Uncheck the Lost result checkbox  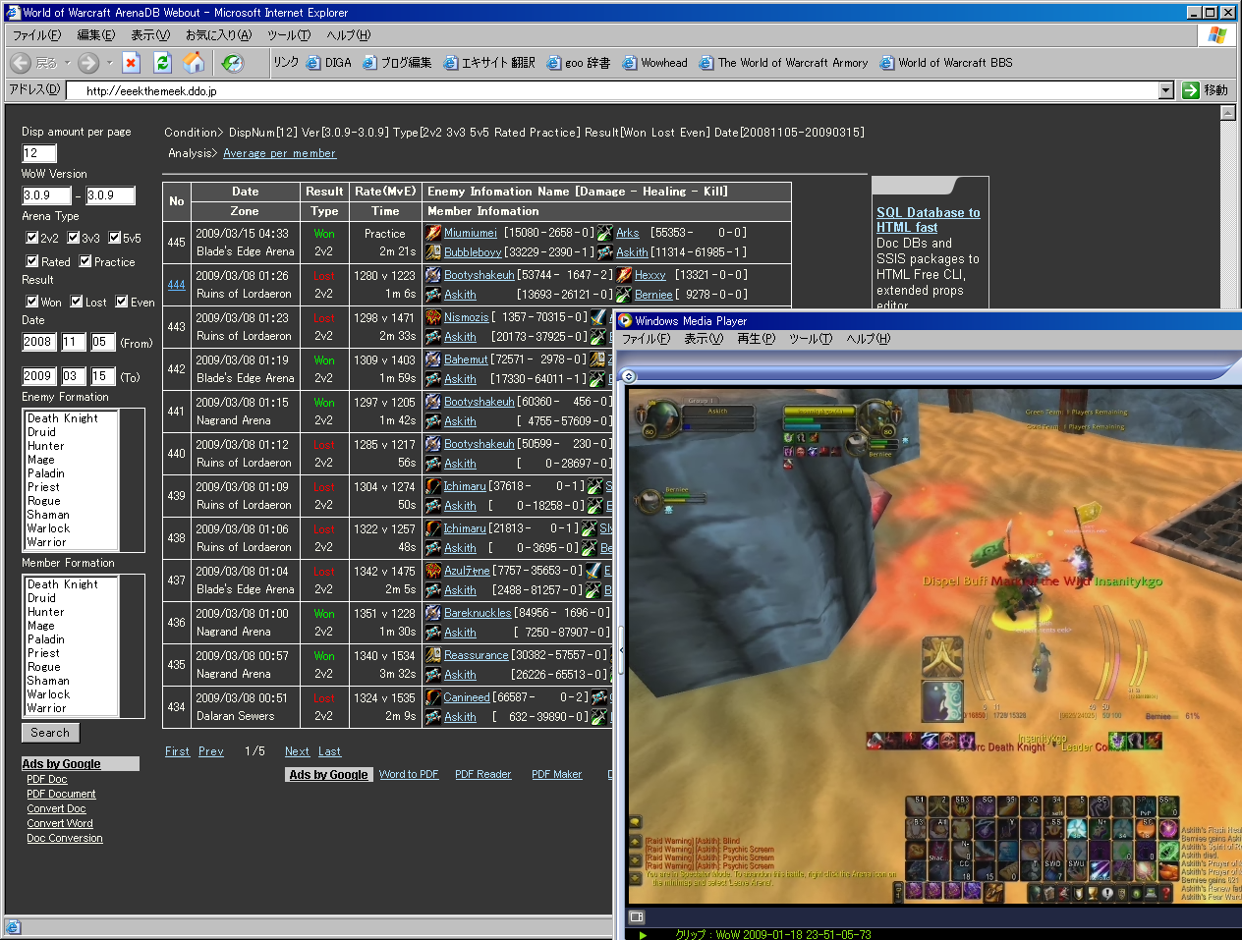76,302
